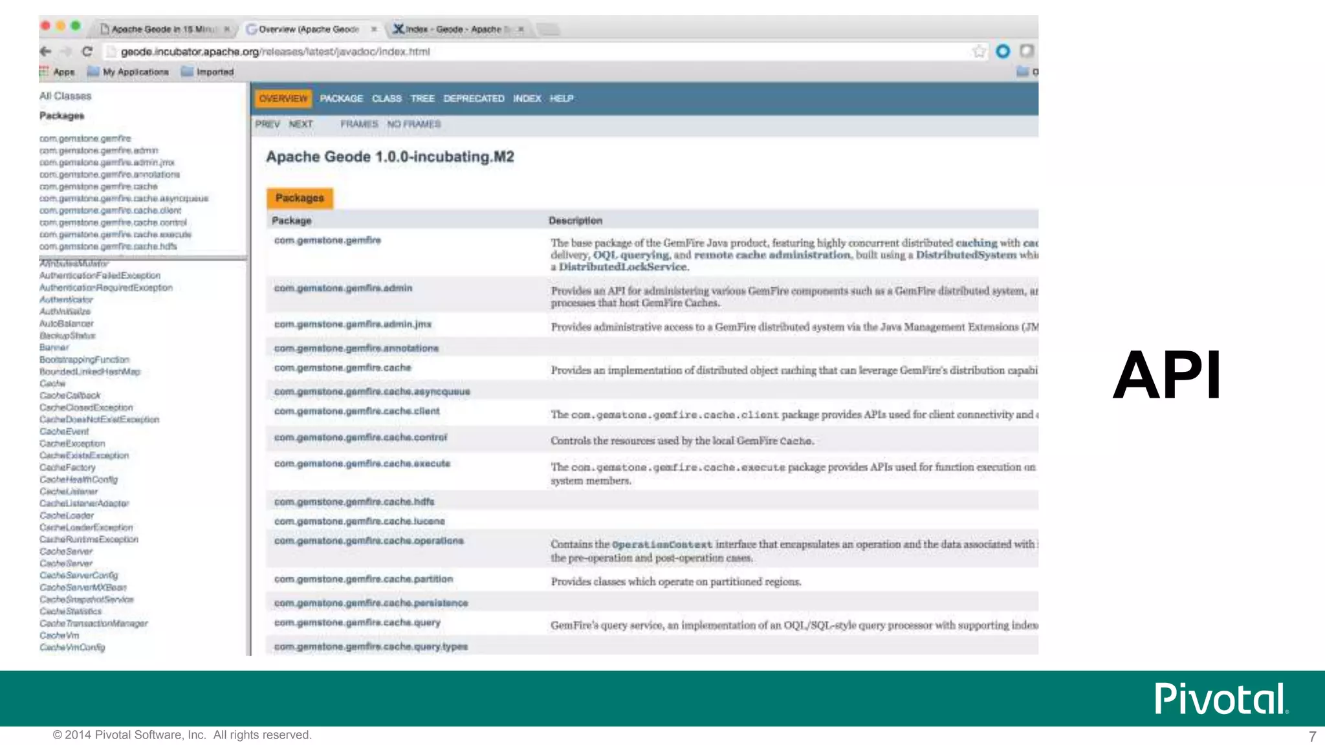Switch to Apache Geode in 15 Minutes tab
Screen dimensions: 1325x745
(164, 29)
